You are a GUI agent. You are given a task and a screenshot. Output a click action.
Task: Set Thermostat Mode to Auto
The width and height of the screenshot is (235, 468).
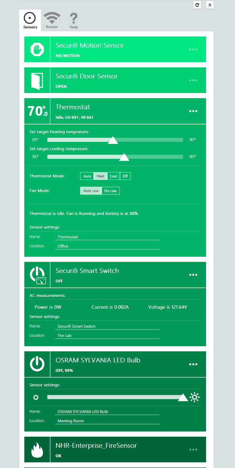coord(87,176)
